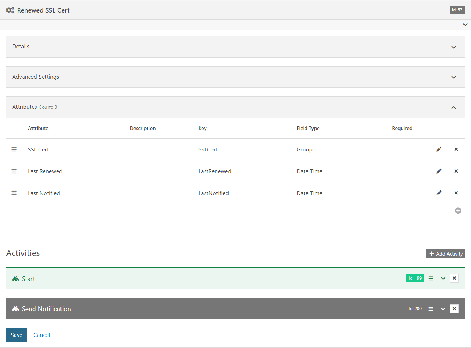The image size is (471, 348).
Task: Open the Advanced Settings panel header
Action: tap(235, 77)
